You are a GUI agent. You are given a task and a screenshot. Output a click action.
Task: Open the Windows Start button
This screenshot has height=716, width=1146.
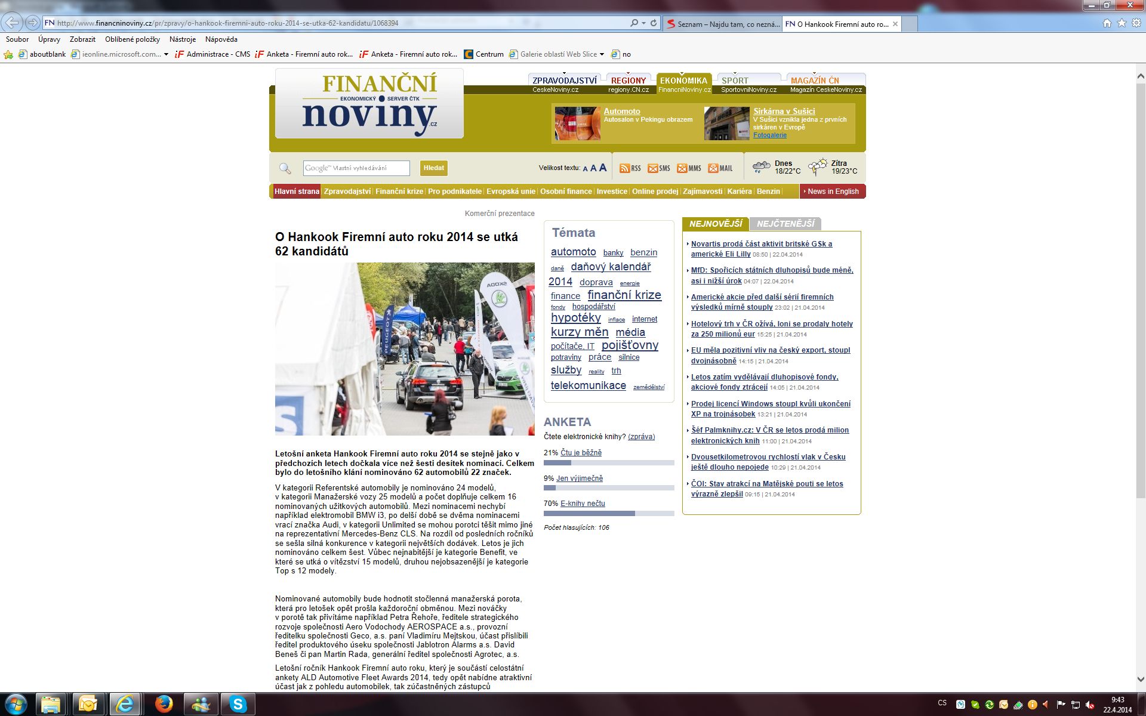[x=16, y=705]
